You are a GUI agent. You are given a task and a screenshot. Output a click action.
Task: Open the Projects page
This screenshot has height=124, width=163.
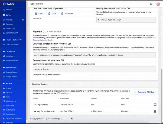[x=9, y=20]
